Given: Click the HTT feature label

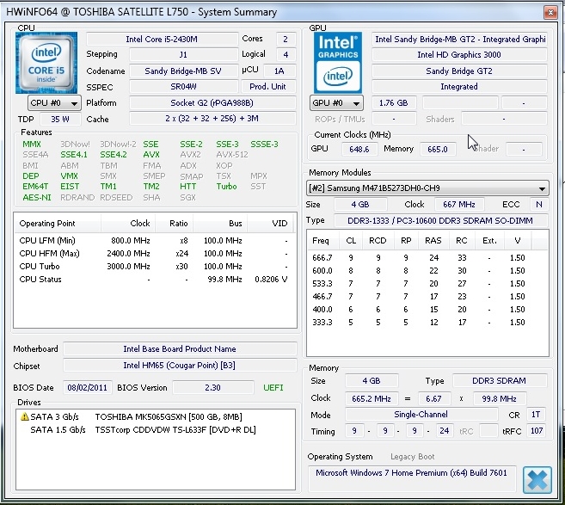Looking at the screenshot, I should 188,187.
